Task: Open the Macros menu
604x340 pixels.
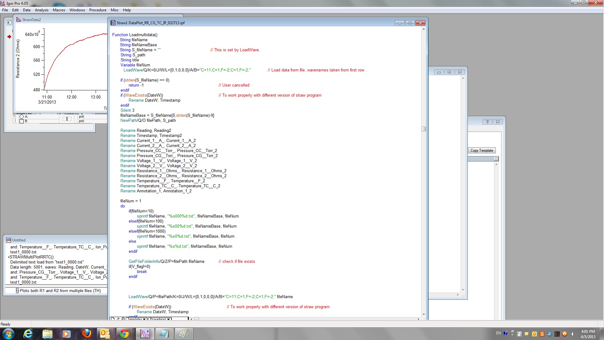Action: point(59,10)
